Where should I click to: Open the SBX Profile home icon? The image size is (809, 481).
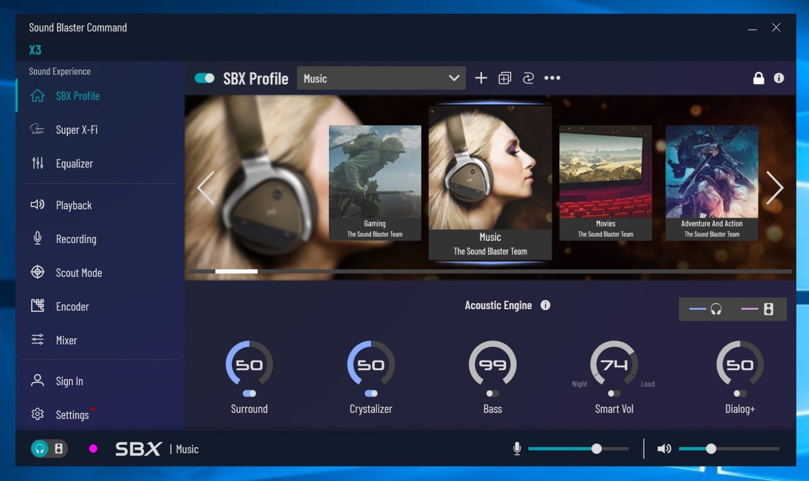[x=37, y=95]
